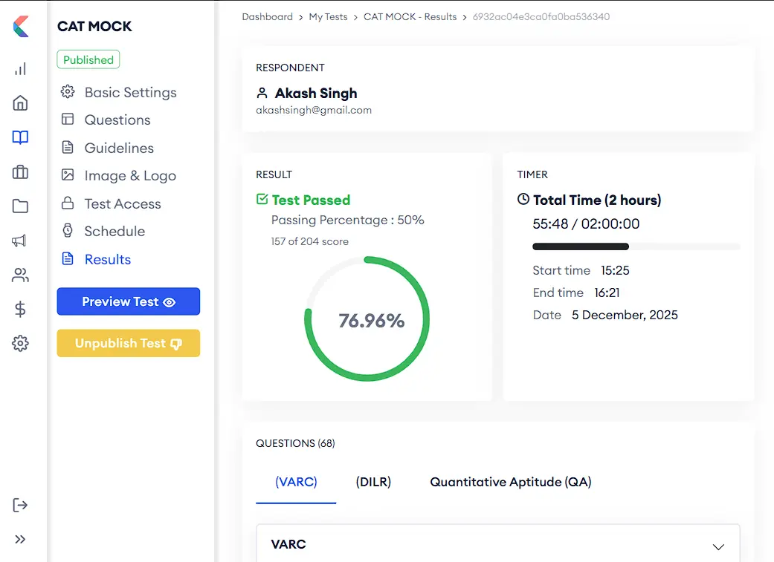Go to My Tests breadcrumb link

(328, 16)
